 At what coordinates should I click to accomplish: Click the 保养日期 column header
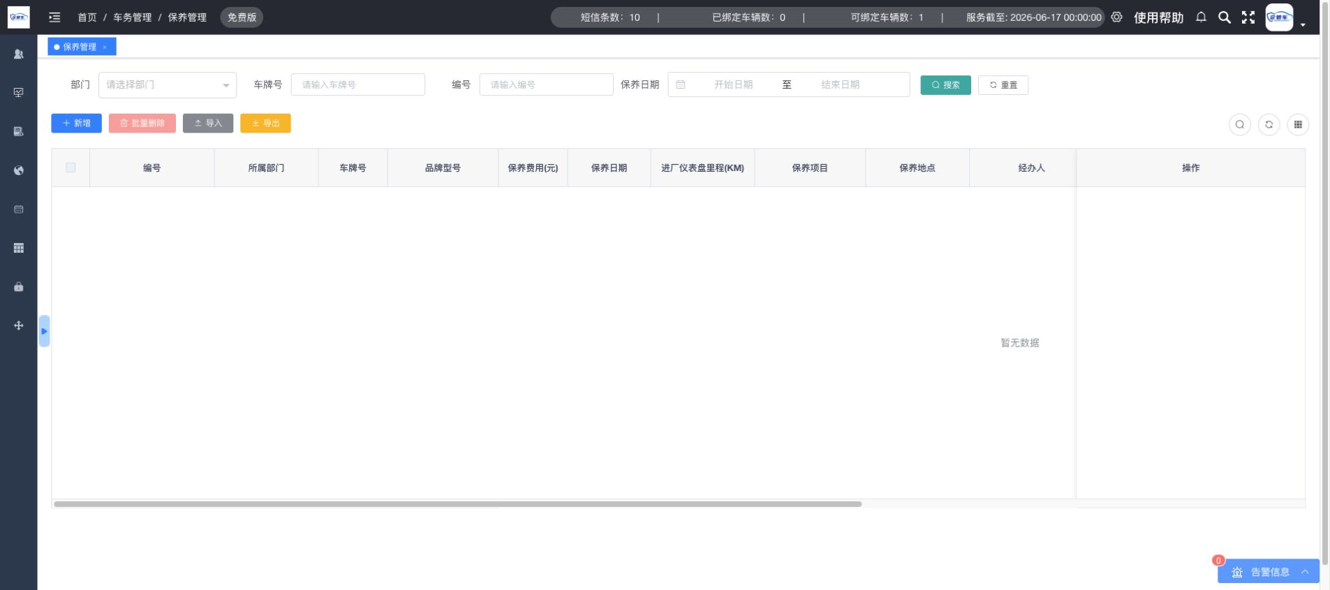pyautogui.click(x=609, y=168)
